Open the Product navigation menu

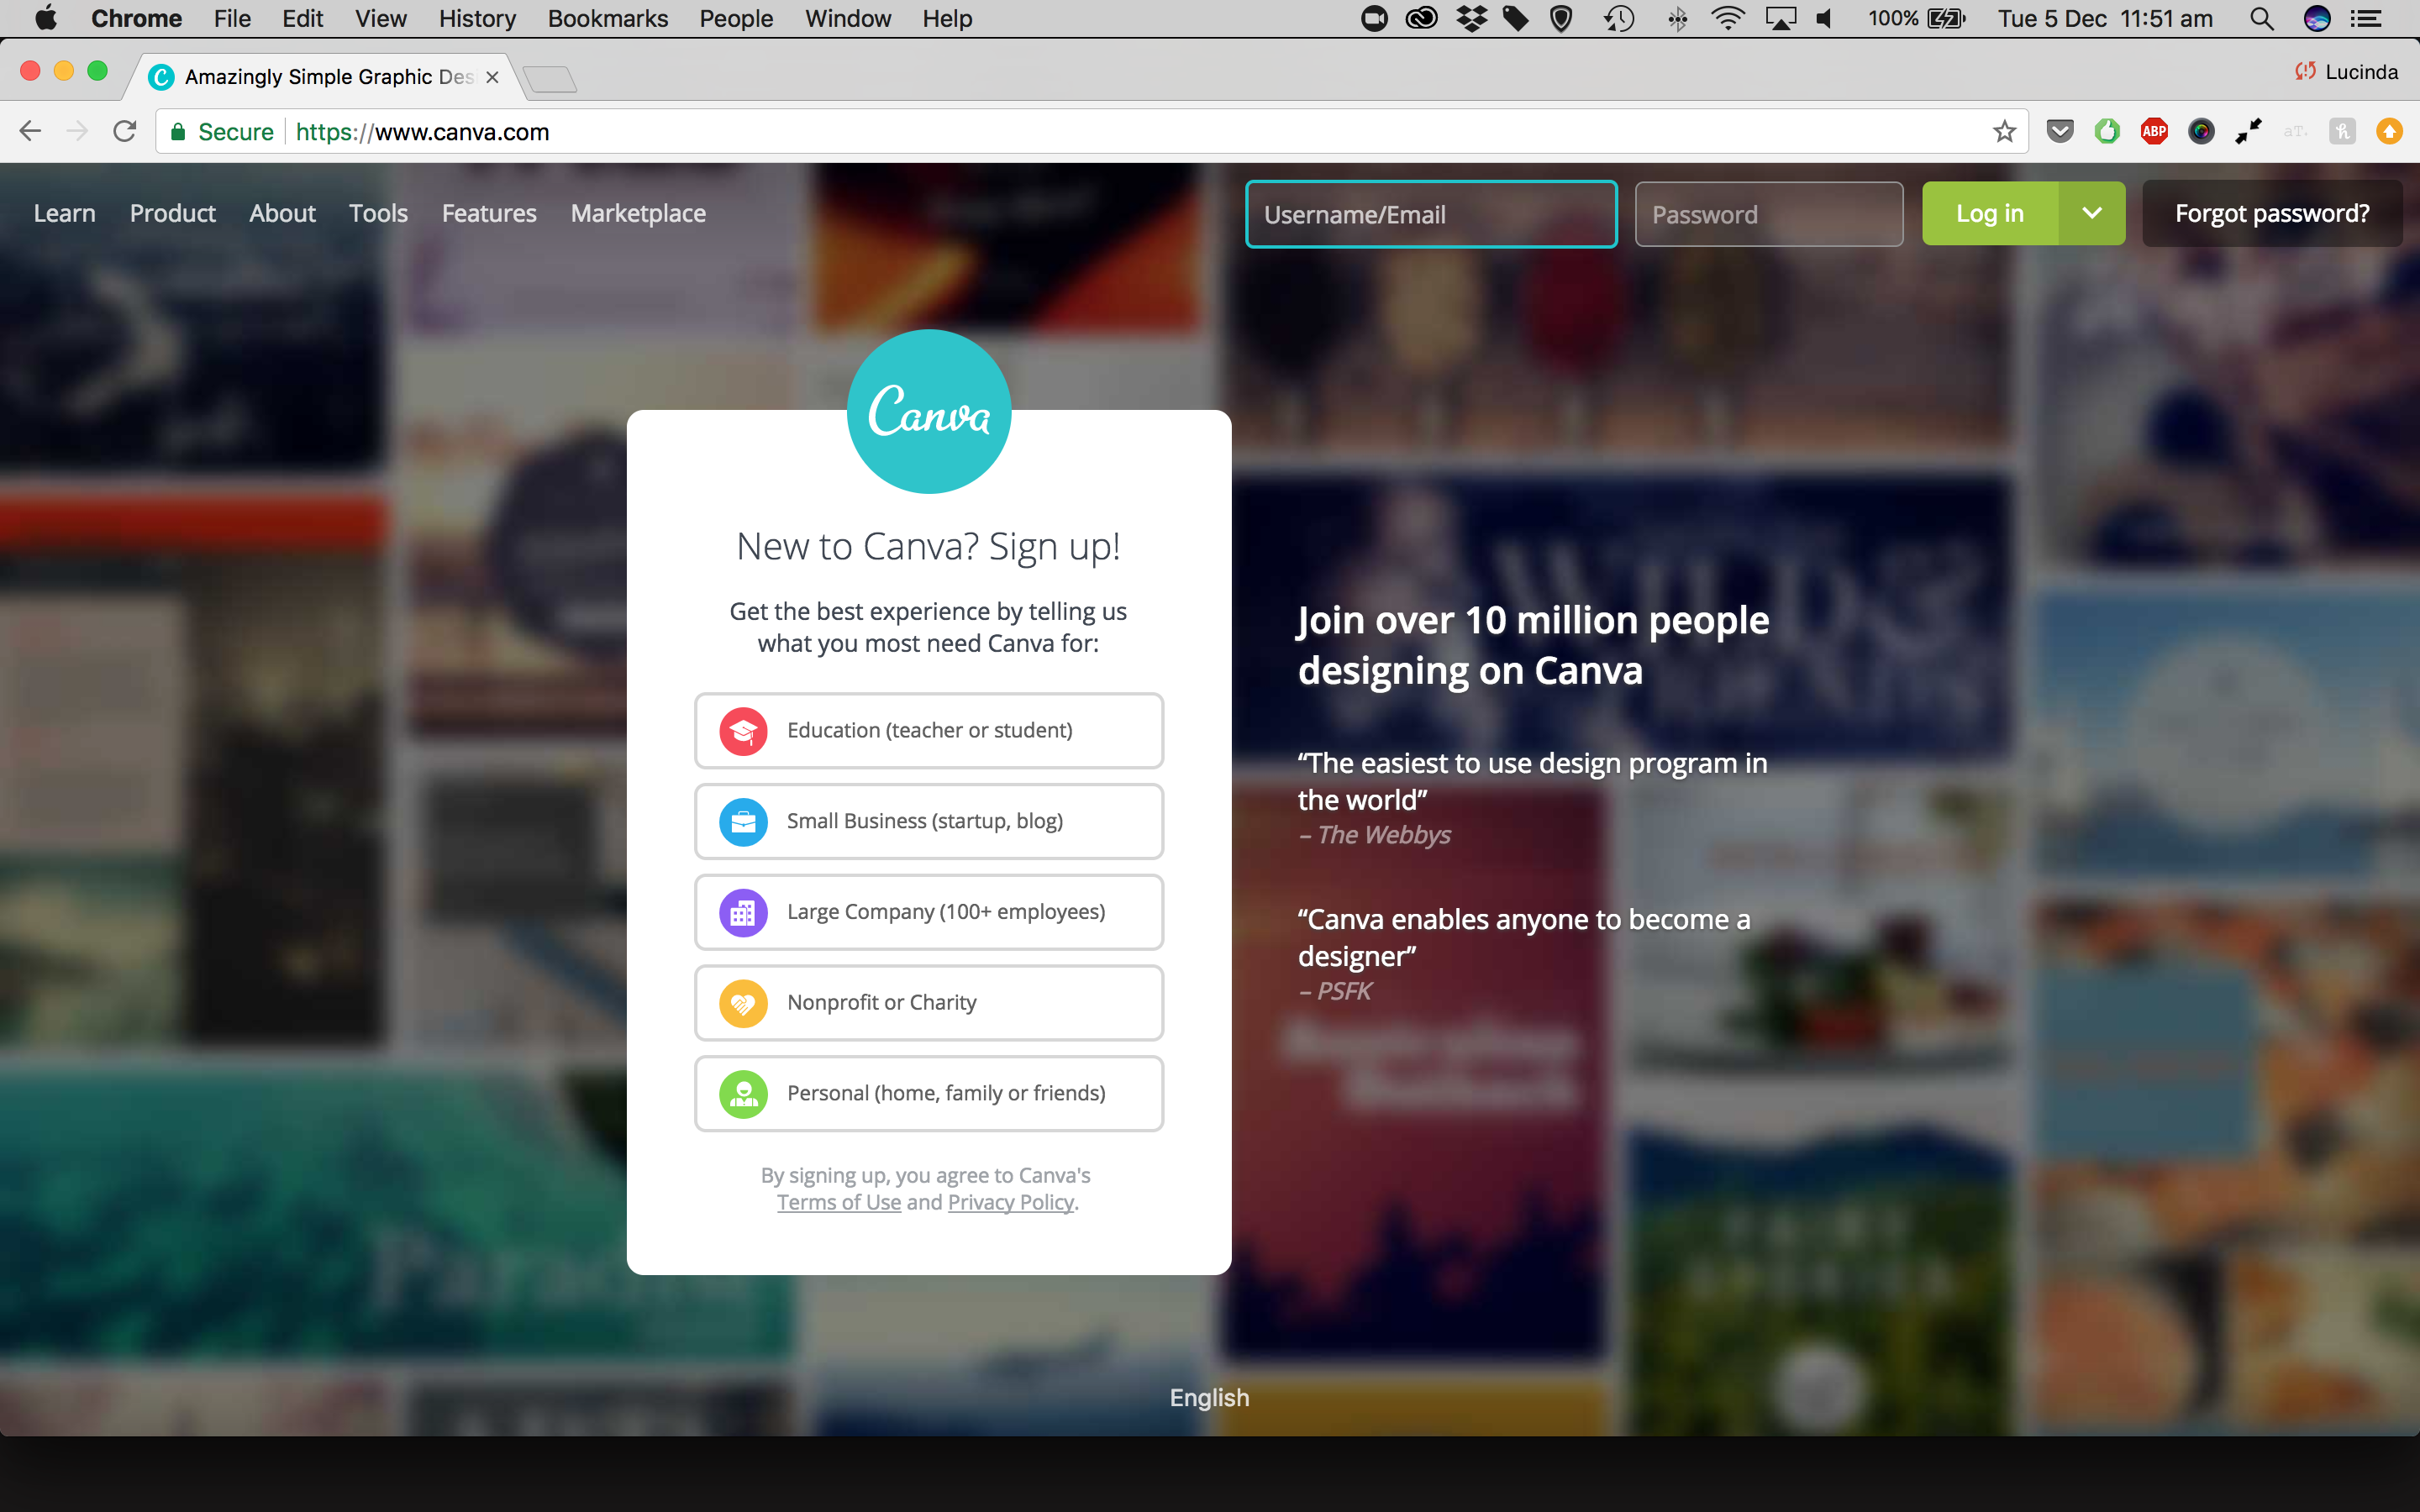[x=172, y=213]
